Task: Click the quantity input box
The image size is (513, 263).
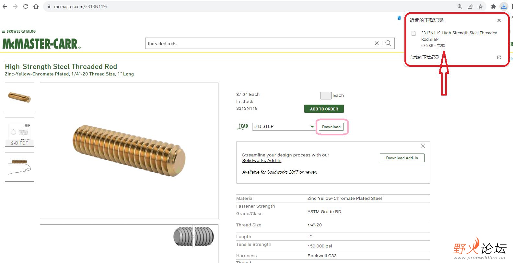Action: 326,95
